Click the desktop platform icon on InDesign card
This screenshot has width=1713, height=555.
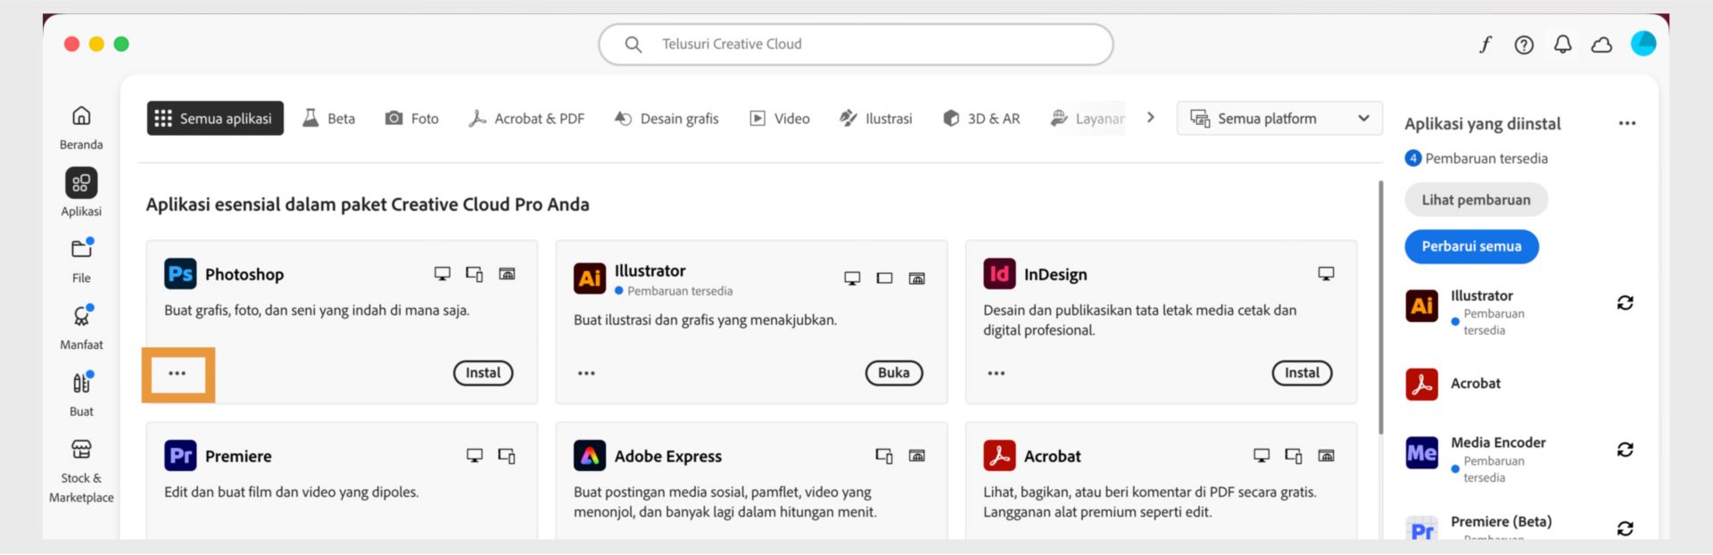1327,274
